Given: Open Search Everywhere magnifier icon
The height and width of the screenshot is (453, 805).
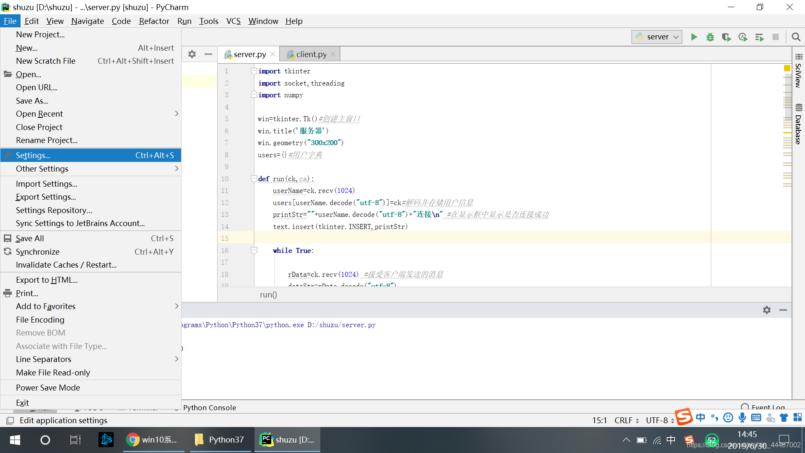Looking at the screenshot, I should [796, 37].
